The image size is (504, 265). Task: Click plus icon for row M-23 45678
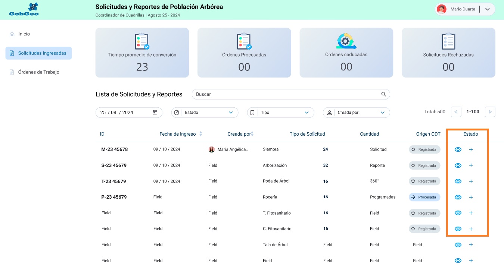tap(471, 149)
